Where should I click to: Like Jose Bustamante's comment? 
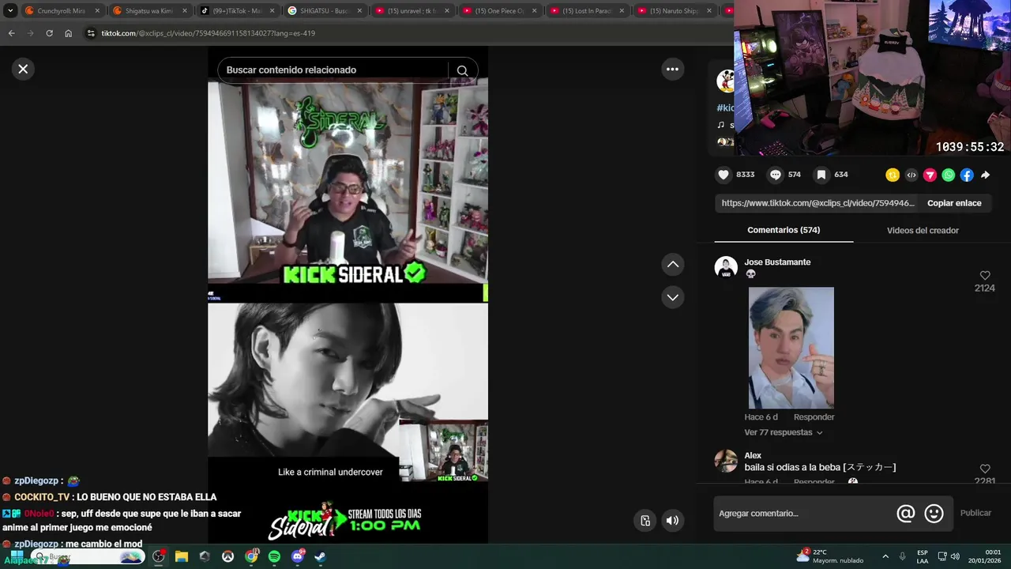click(985, 275)
